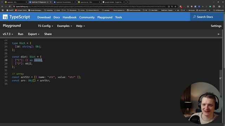Click line number 26 in the gutter
This screenshot has width=225, height=126.
coord(6,53)
